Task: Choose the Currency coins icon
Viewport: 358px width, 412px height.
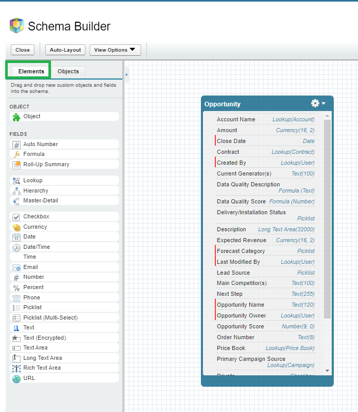Action: point(16,227)
